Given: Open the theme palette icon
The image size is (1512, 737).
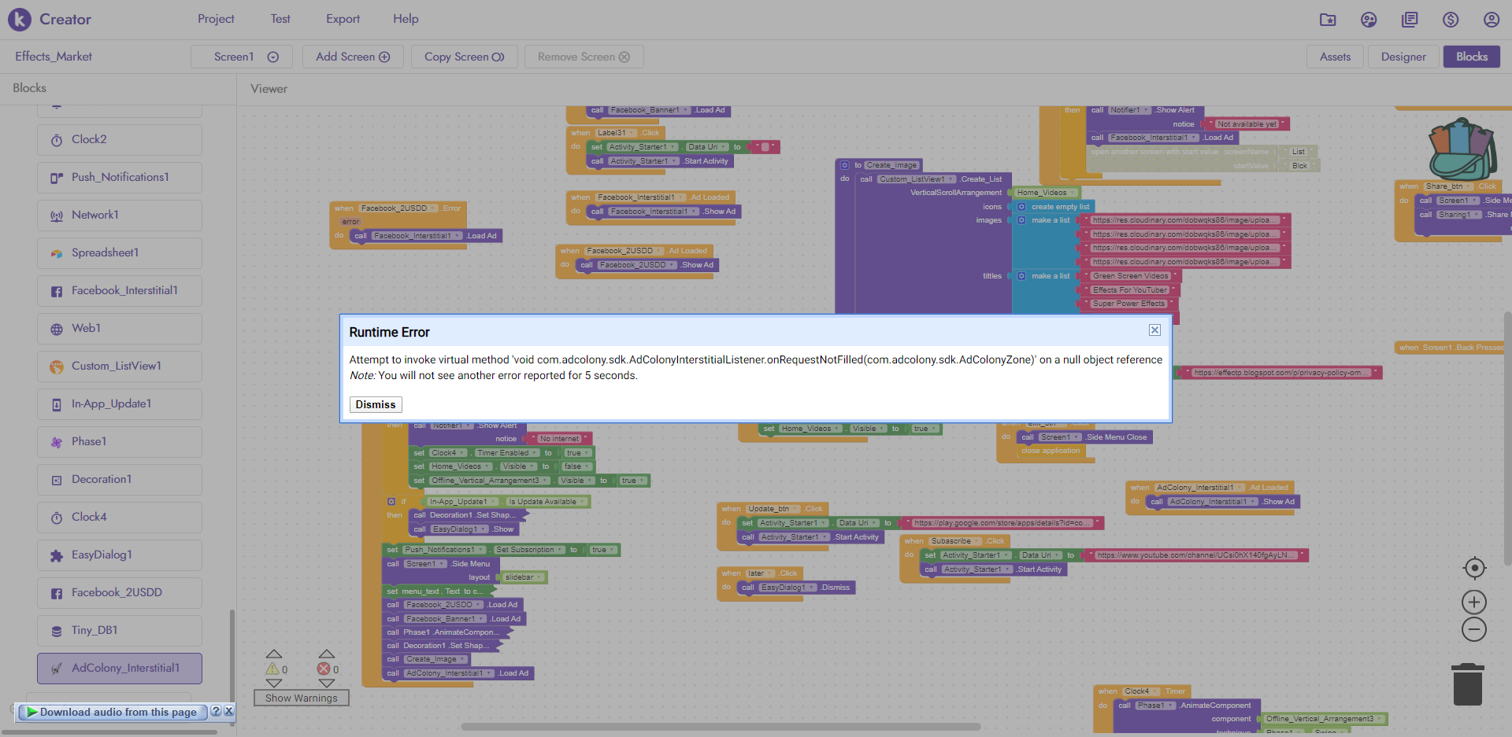Looking at the screenshot, I should click(x=1369, y=20).
